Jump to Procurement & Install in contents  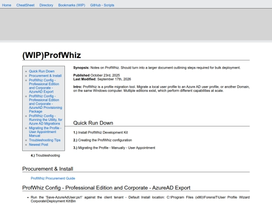point(45,76)
